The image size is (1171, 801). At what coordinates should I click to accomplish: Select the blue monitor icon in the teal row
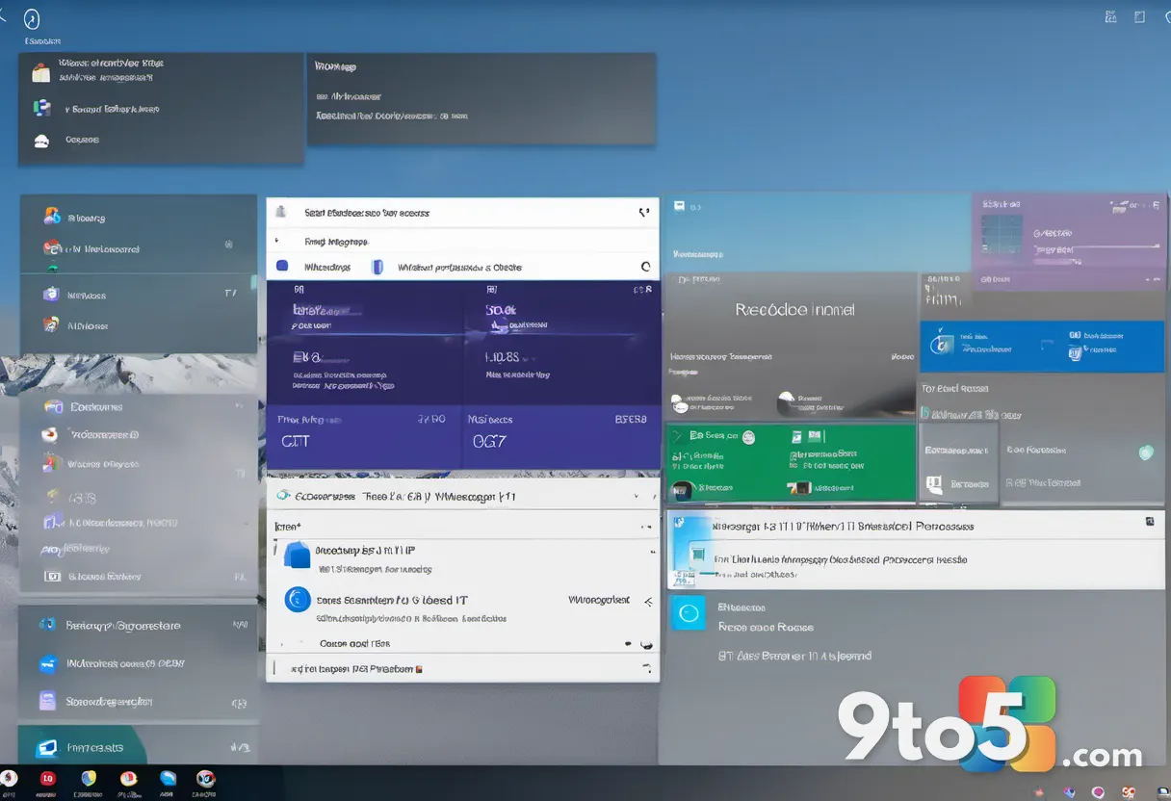(46, 747)
